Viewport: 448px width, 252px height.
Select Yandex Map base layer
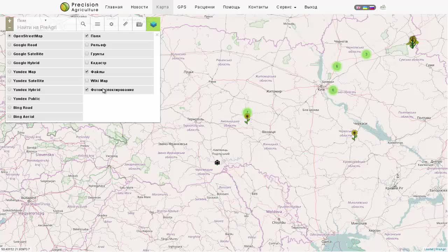(x=44, y=72)
